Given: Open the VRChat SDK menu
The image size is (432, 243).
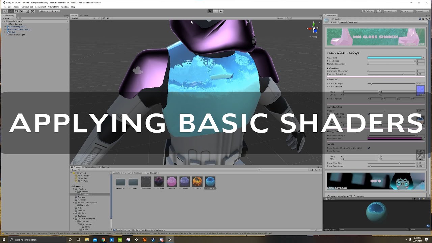Looking at the screenshot, I should (53, 7).
